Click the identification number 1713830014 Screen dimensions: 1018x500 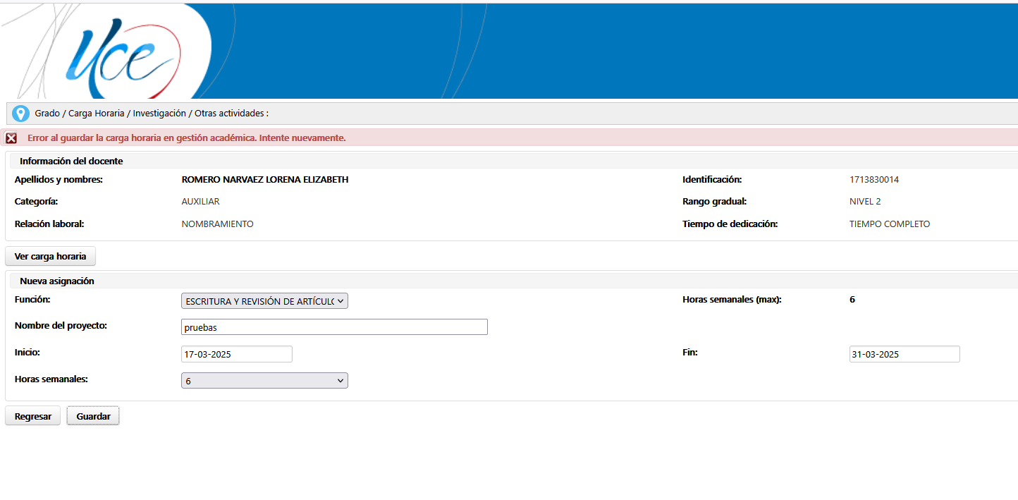[x=874, y=180]
